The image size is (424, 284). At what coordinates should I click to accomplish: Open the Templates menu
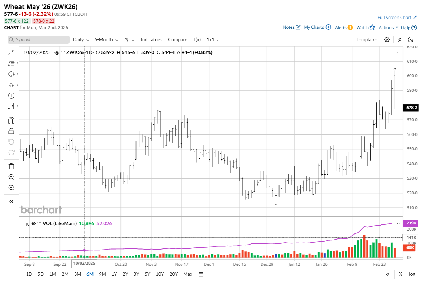pos(367,39)
